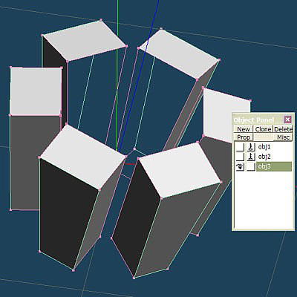
Task: Click the disabled button between Prop and Misc
Action: coord(263,137)
